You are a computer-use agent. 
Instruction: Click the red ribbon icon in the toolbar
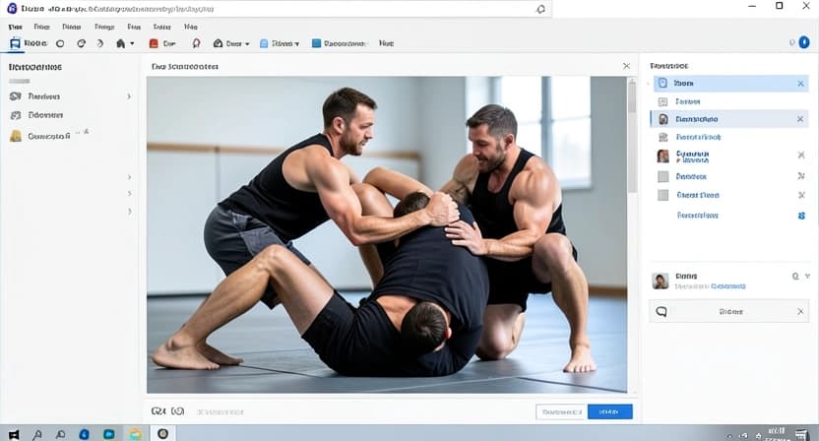point(196,43)
